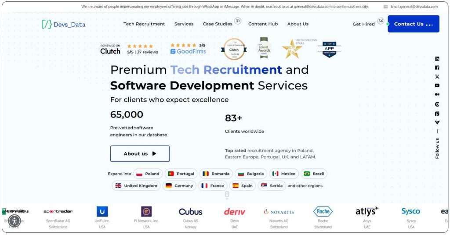Select the Germany region chip
450x235 pixels.
pos(179,186)
